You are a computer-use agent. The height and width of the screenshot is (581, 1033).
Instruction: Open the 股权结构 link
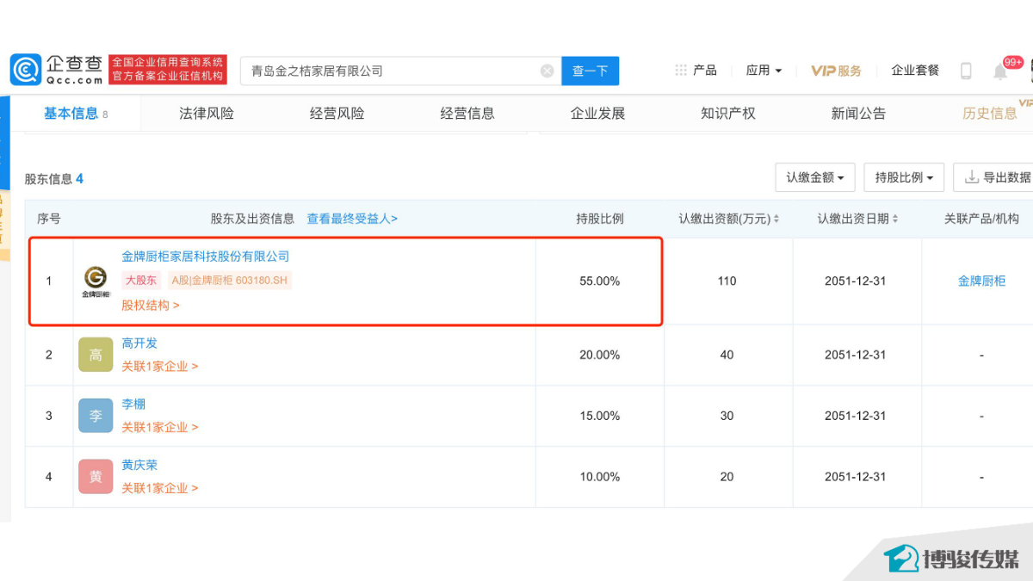pyautogui.click(x=151, y=305)
